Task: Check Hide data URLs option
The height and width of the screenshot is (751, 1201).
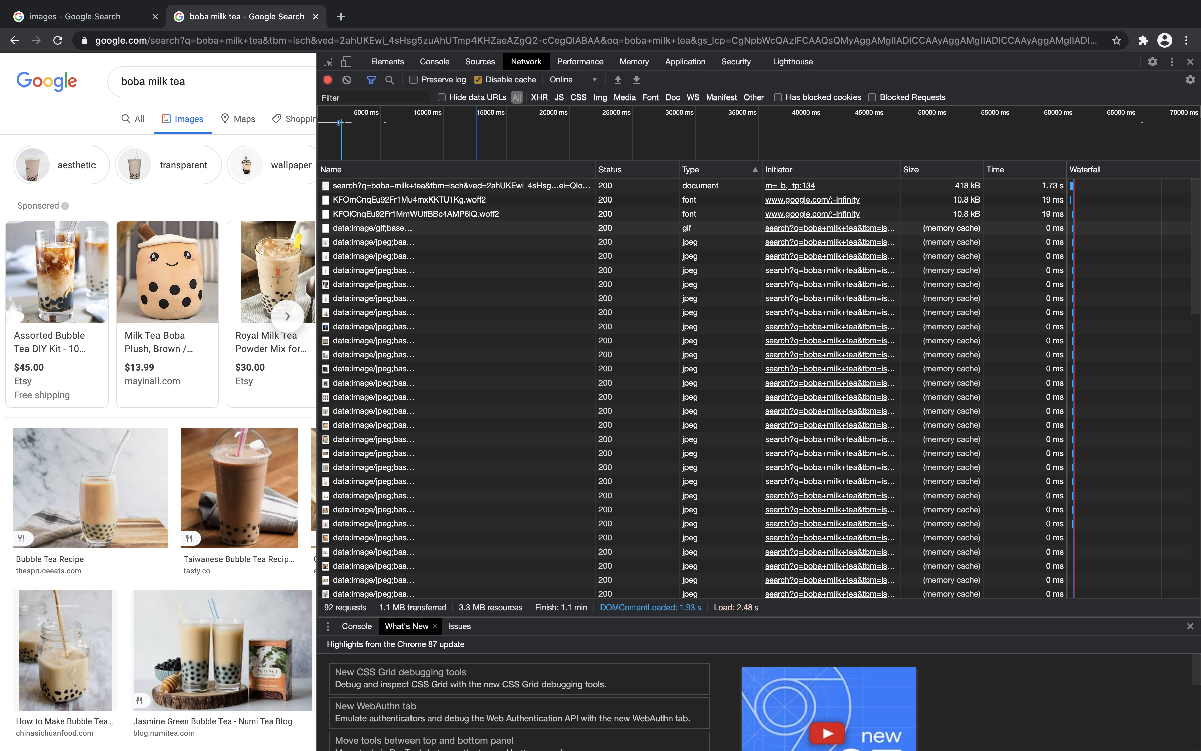Action: click(x=442, y=97)
